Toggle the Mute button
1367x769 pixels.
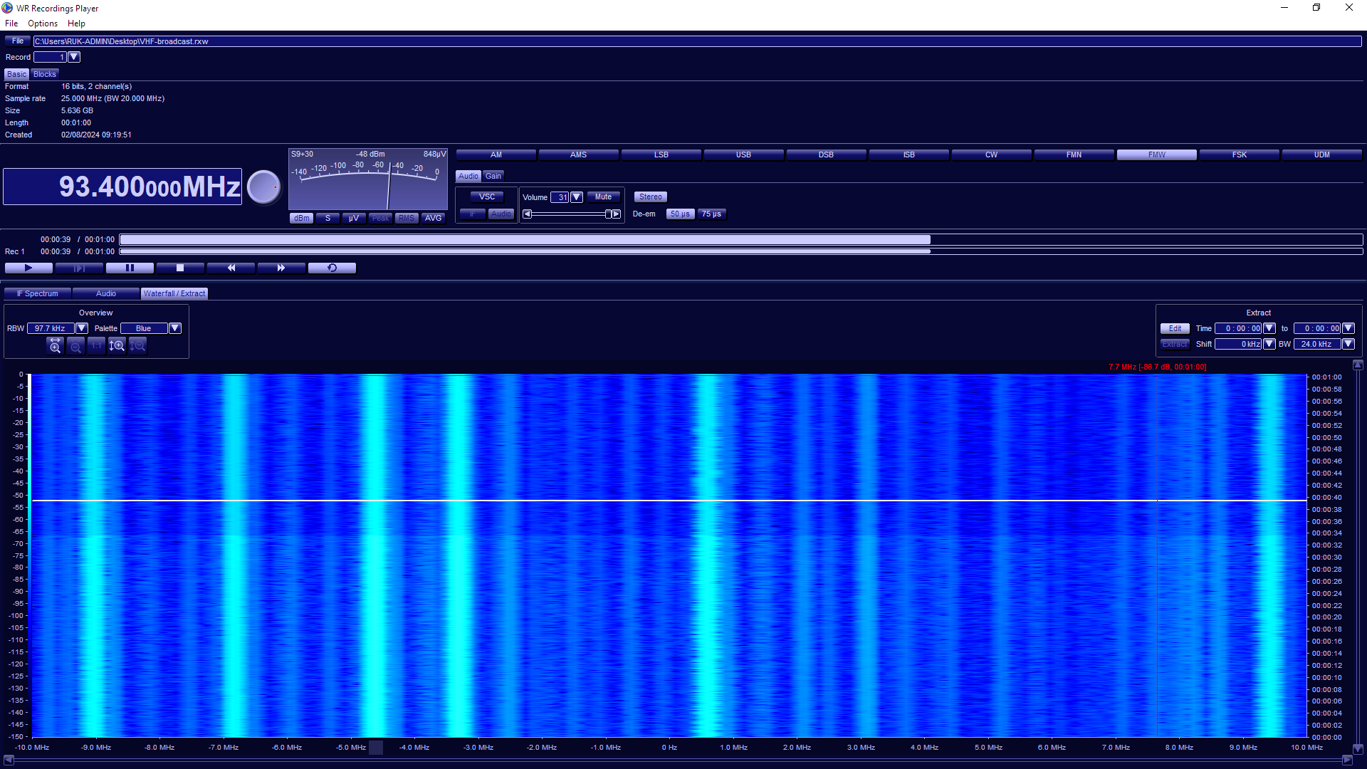pos(603,197)
